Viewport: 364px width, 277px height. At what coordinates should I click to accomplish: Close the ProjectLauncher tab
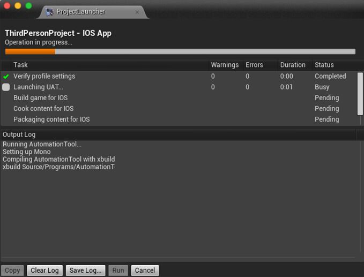point(137,12)
